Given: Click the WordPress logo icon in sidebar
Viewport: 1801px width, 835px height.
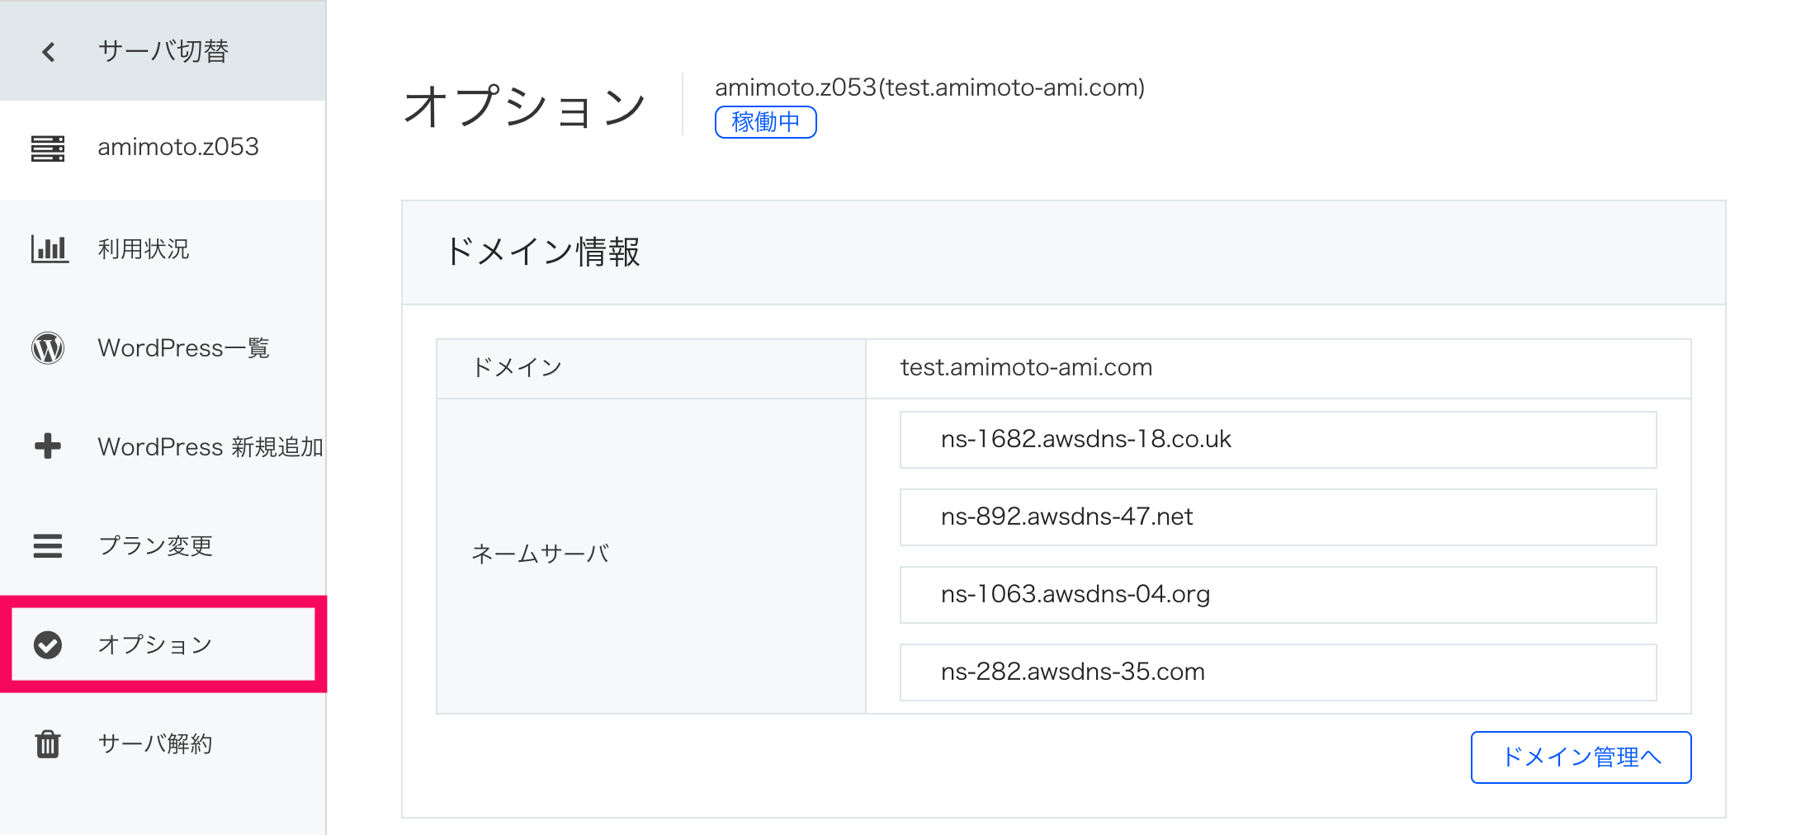Looking at the screenshot, I should (48, 348).
